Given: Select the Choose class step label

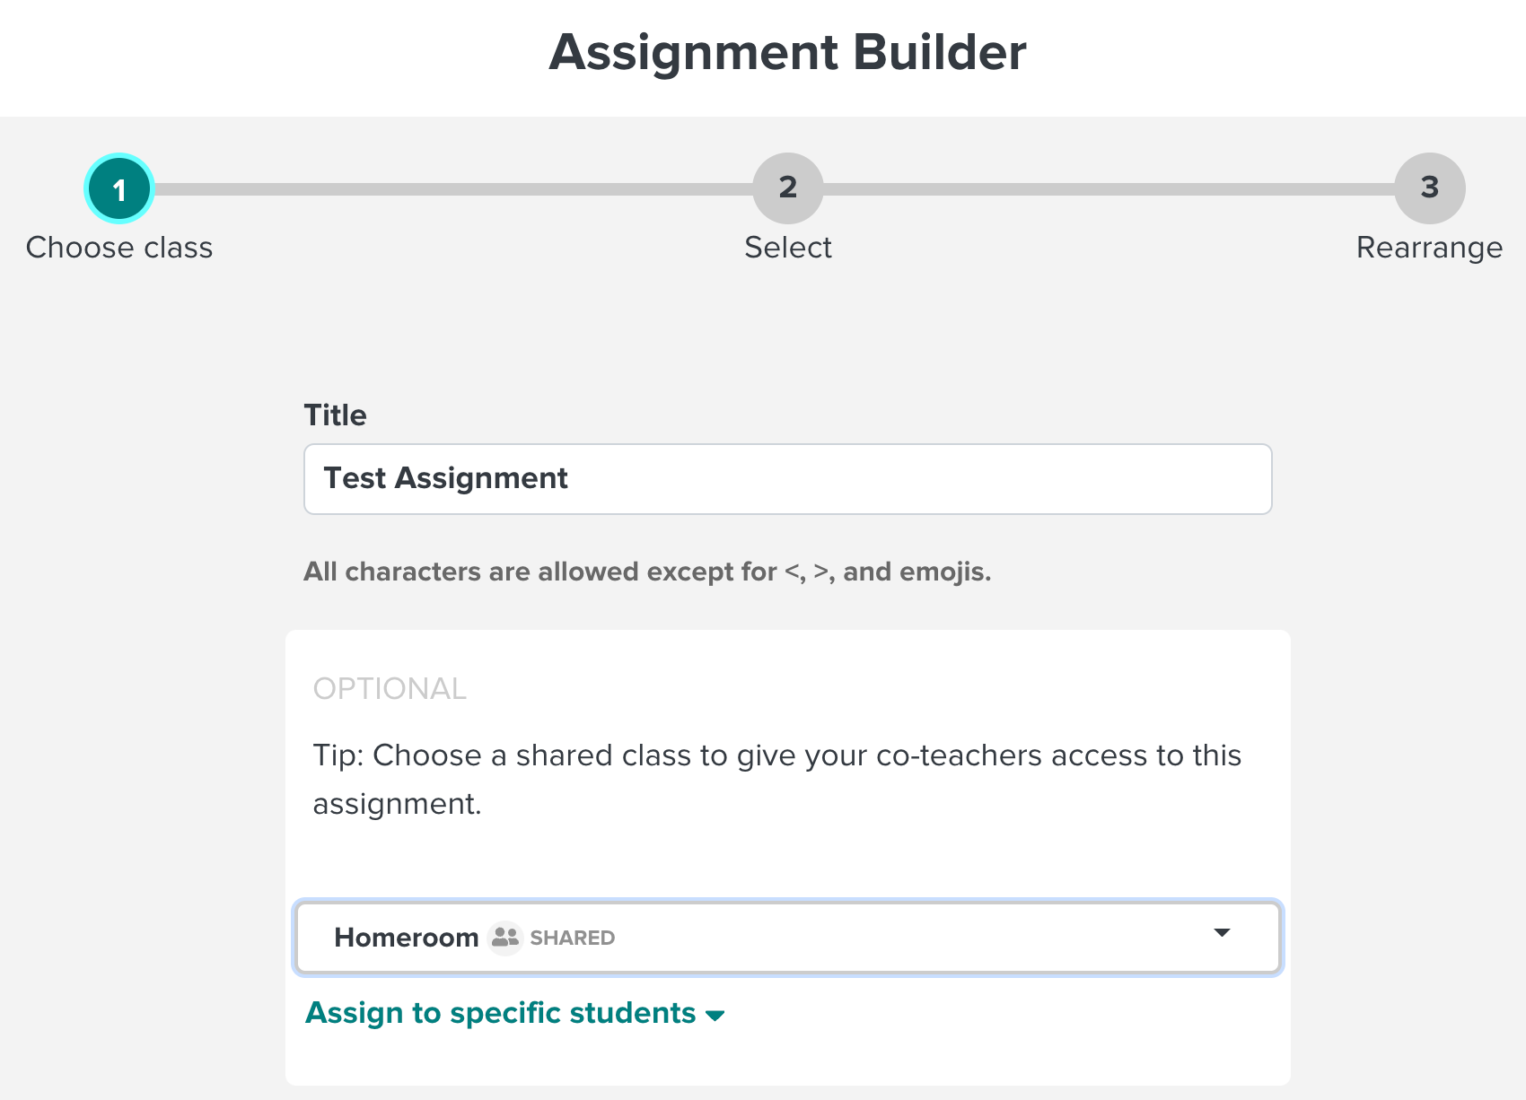Looking at the screenshot, I should (x=119, y=248).
